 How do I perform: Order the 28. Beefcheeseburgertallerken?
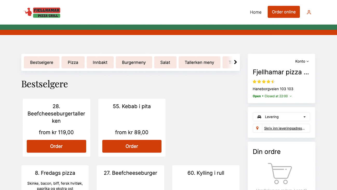[56, 146]
